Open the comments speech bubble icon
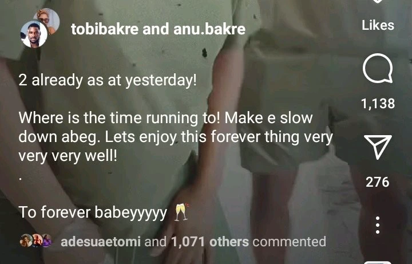412x264 pixels. 378,68
